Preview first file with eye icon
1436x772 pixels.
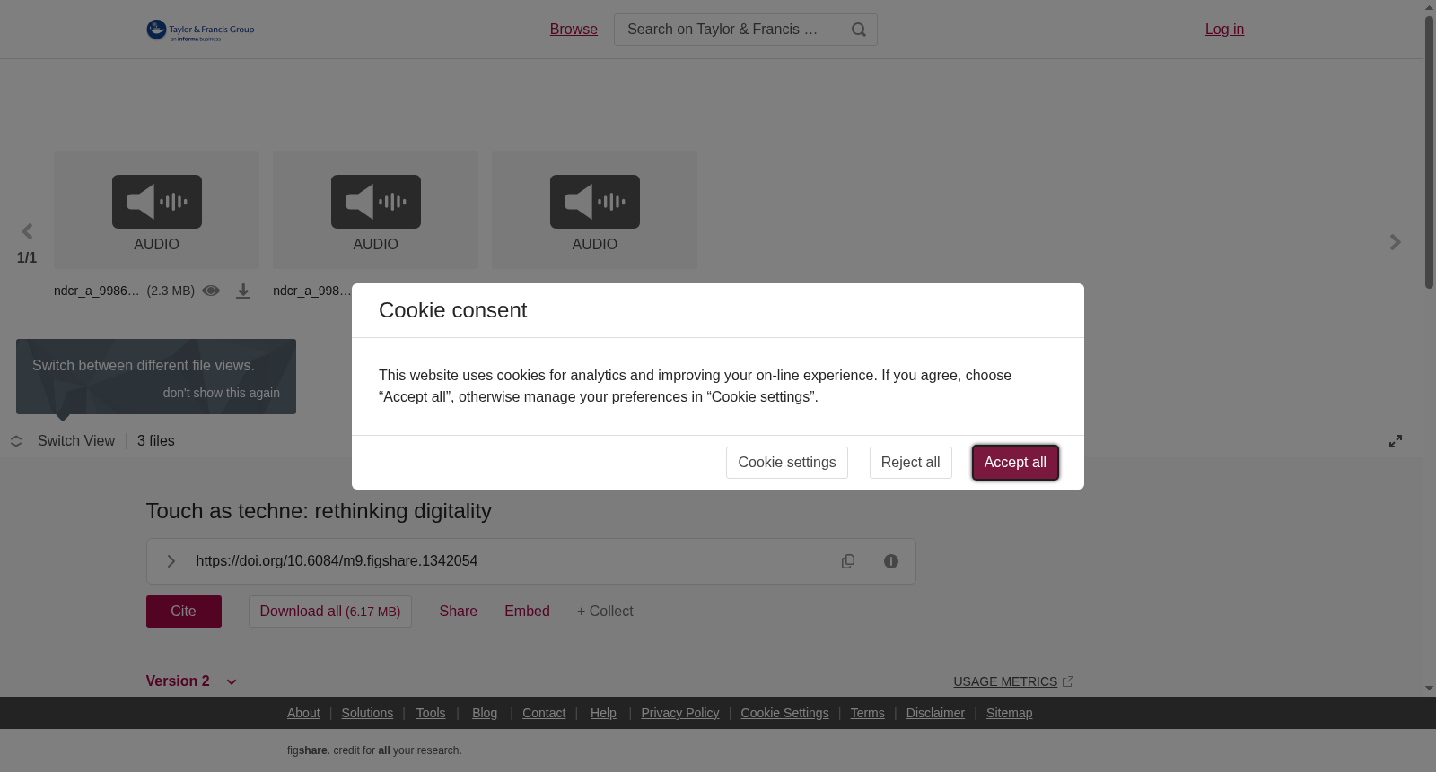pyautogui.click(x=211, y=291)
